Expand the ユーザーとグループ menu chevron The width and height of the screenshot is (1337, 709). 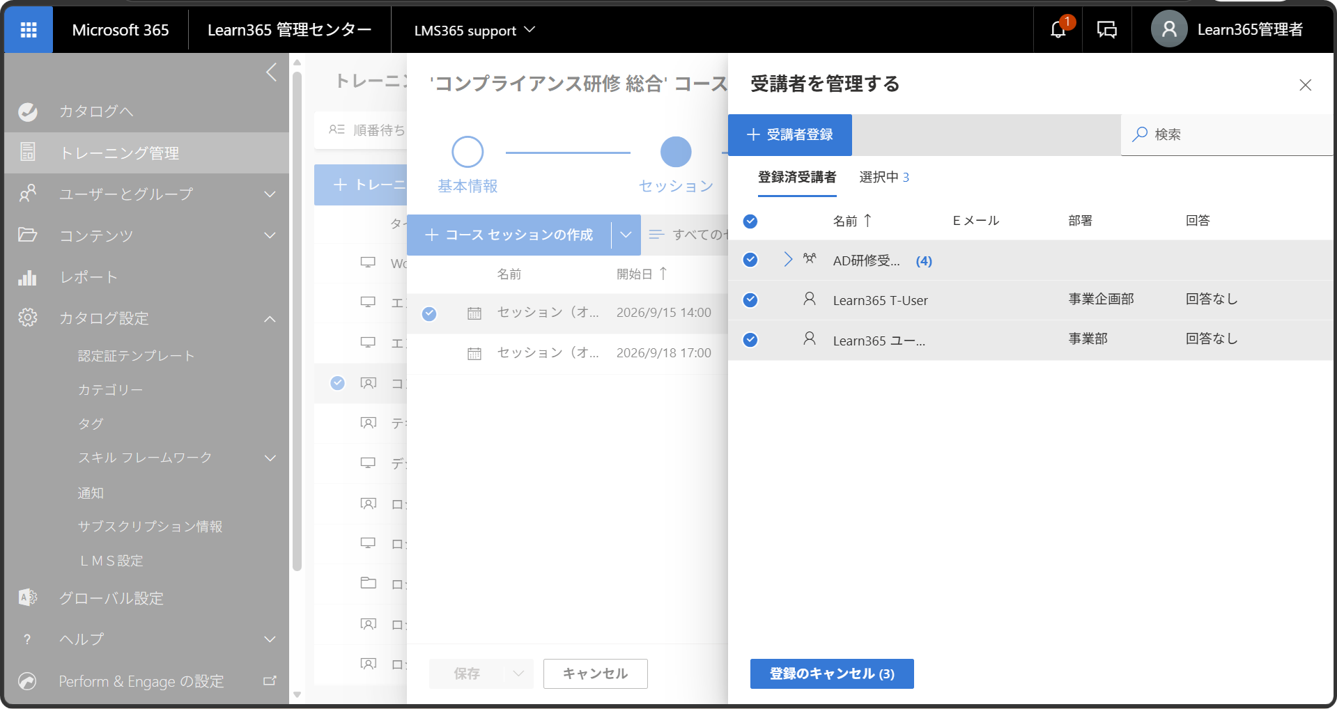point(270,194)
